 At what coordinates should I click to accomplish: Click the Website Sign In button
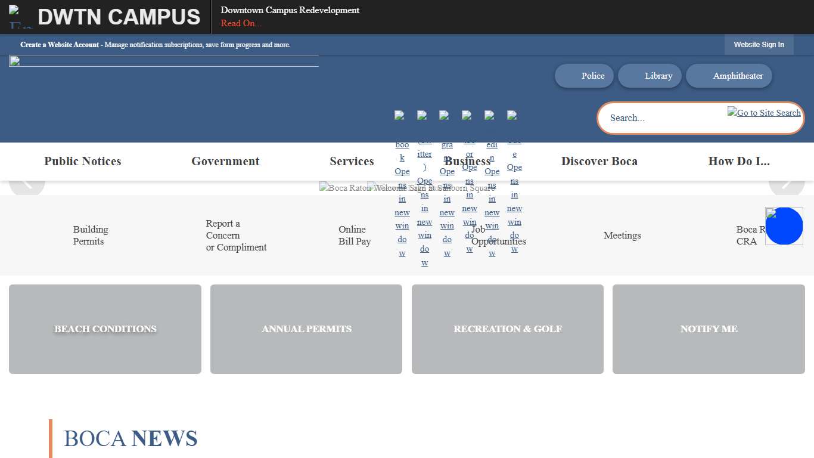point(759,45)
